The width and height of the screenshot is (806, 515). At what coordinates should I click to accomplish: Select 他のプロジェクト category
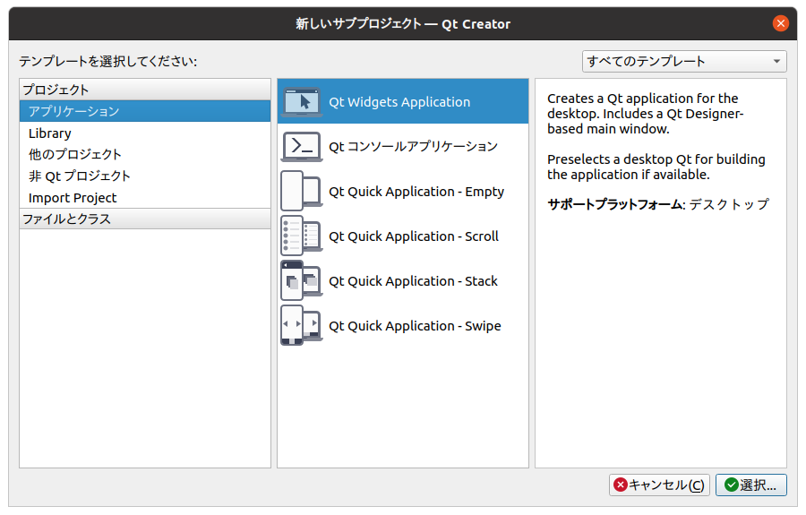point(145,154)
